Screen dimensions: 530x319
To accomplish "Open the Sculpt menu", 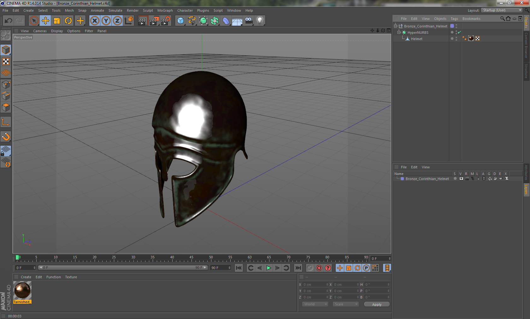I will 148,10.
